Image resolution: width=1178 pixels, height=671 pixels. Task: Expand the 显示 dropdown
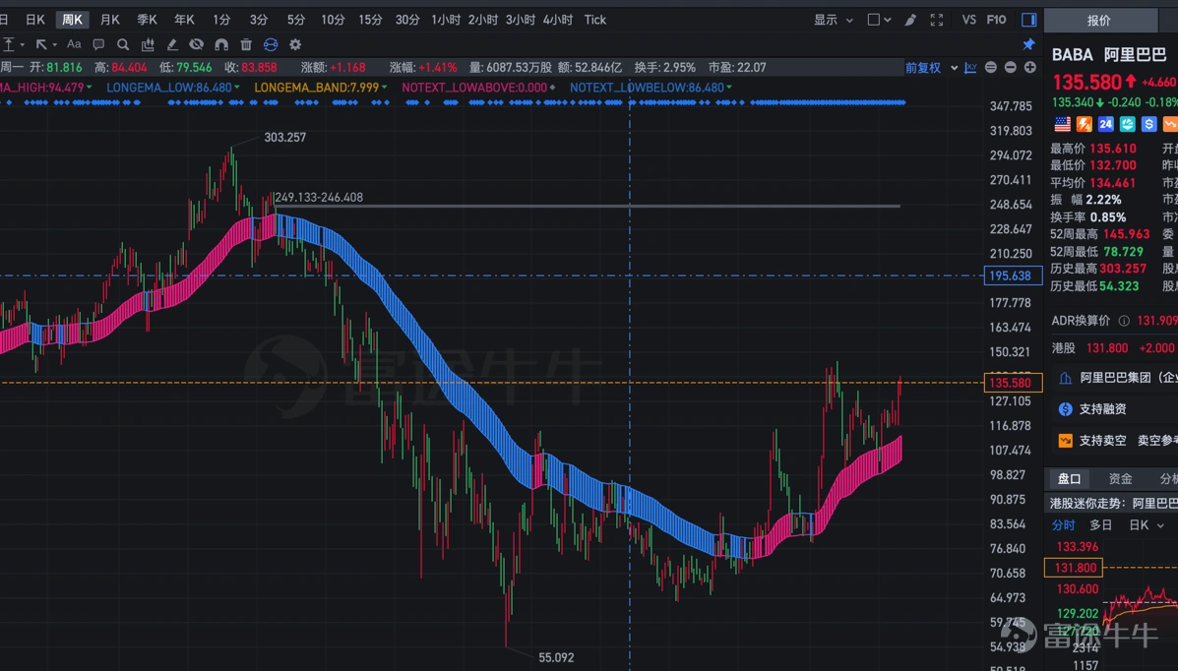coord(834,20)
